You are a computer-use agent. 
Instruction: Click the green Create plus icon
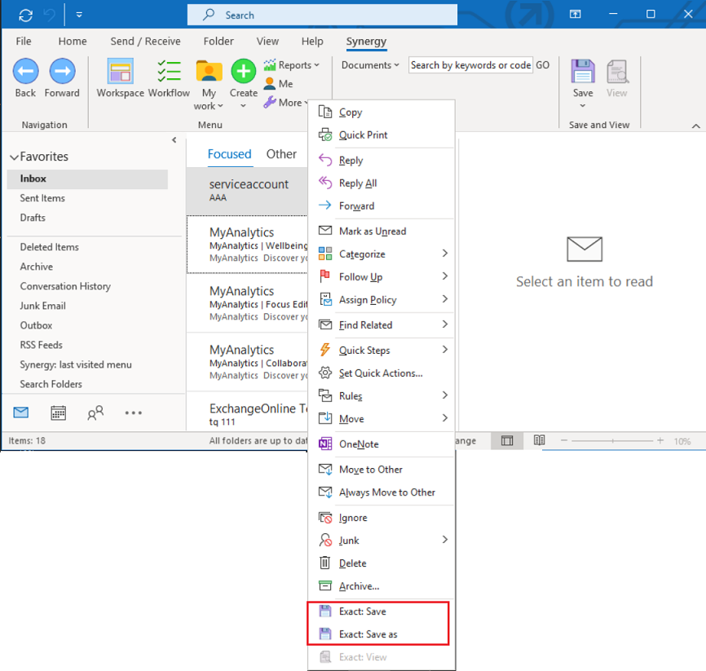[x=243, y=72]
